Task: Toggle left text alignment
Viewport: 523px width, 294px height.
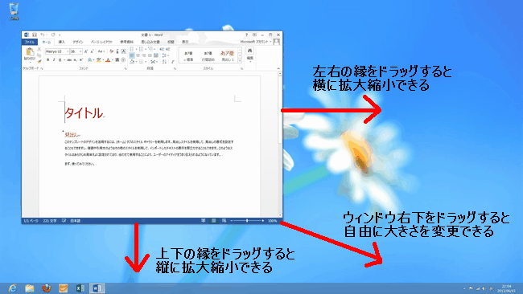Action: (132, 55)
